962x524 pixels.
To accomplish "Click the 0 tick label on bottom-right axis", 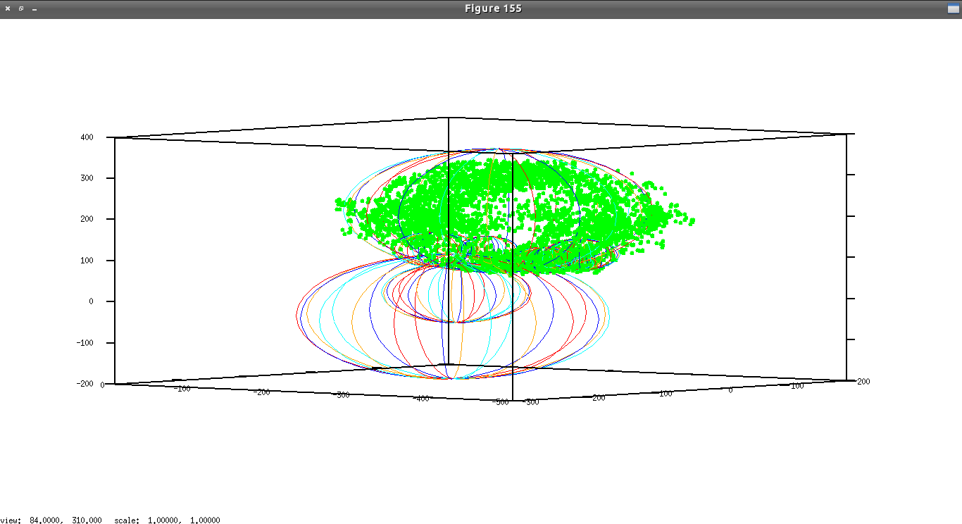I will click(x=730, y=389).
